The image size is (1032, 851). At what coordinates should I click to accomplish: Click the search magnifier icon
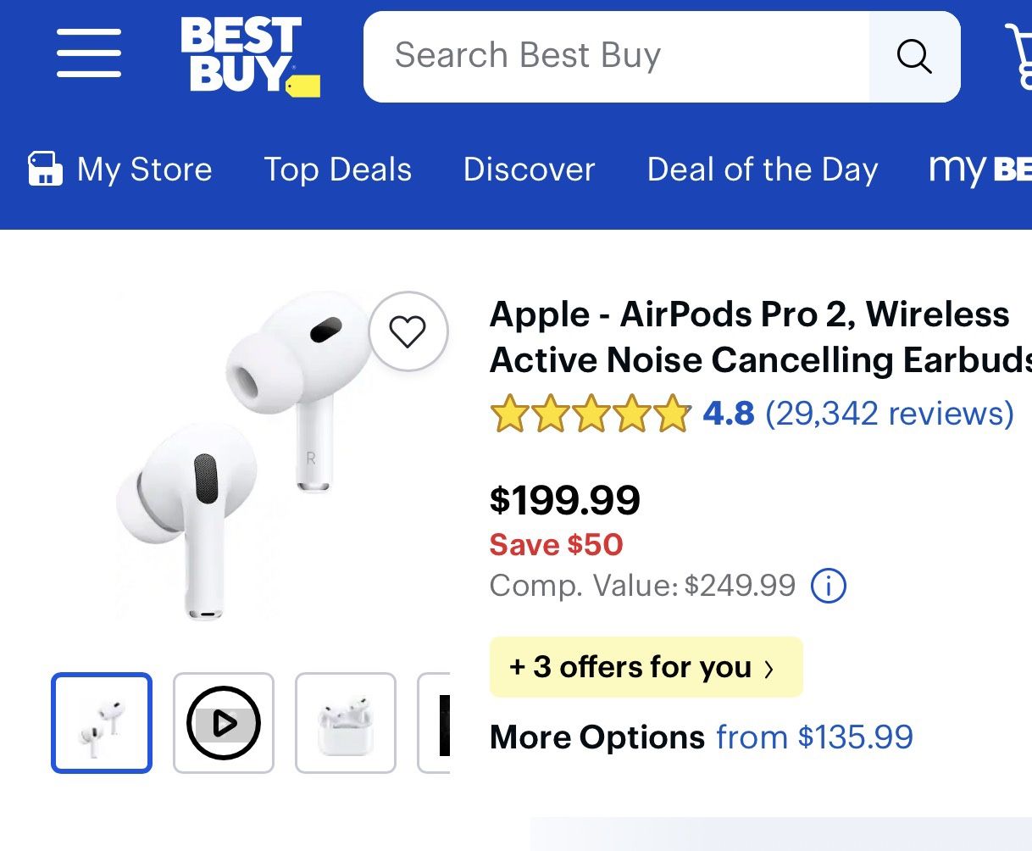click(914, 57)
